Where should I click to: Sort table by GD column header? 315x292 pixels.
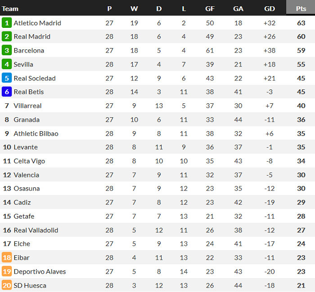[270, 9]
